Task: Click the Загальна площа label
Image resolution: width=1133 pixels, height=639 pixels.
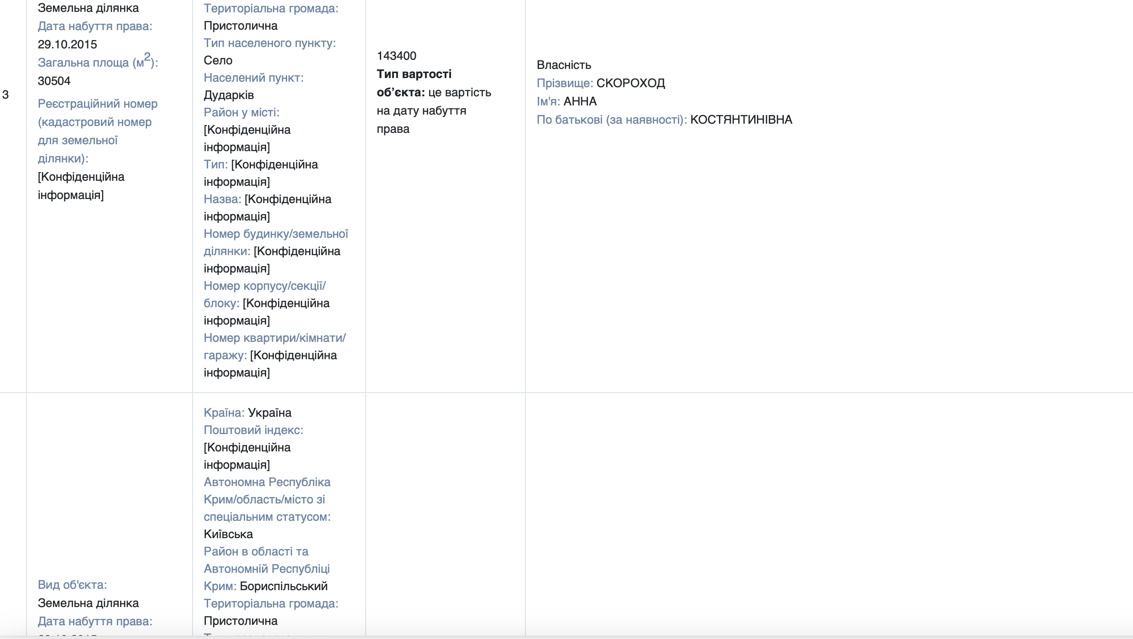Action: click(98, 62)
